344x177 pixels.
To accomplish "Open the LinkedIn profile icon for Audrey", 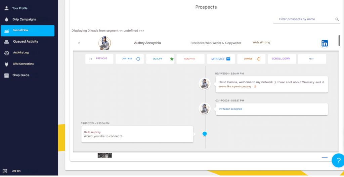I will coord(325,43).
